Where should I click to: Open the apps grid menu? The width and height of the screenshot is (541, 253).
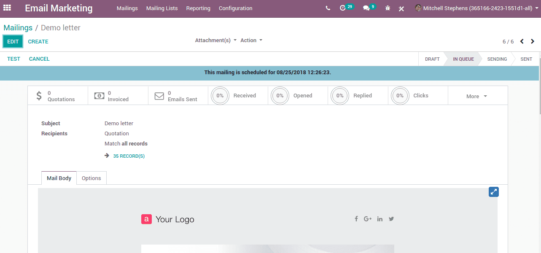click(7, 8)
